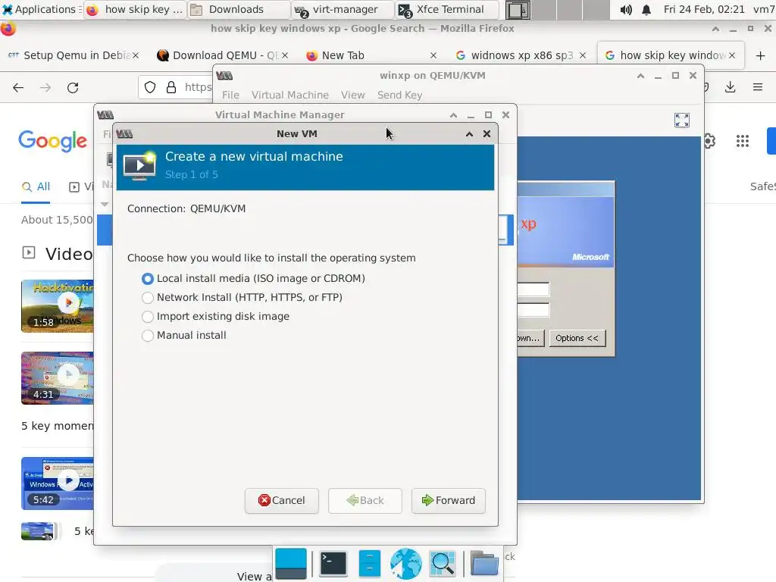Open View menu in winxp window
The height and width of the screenshot is (582, 776).
353,95
